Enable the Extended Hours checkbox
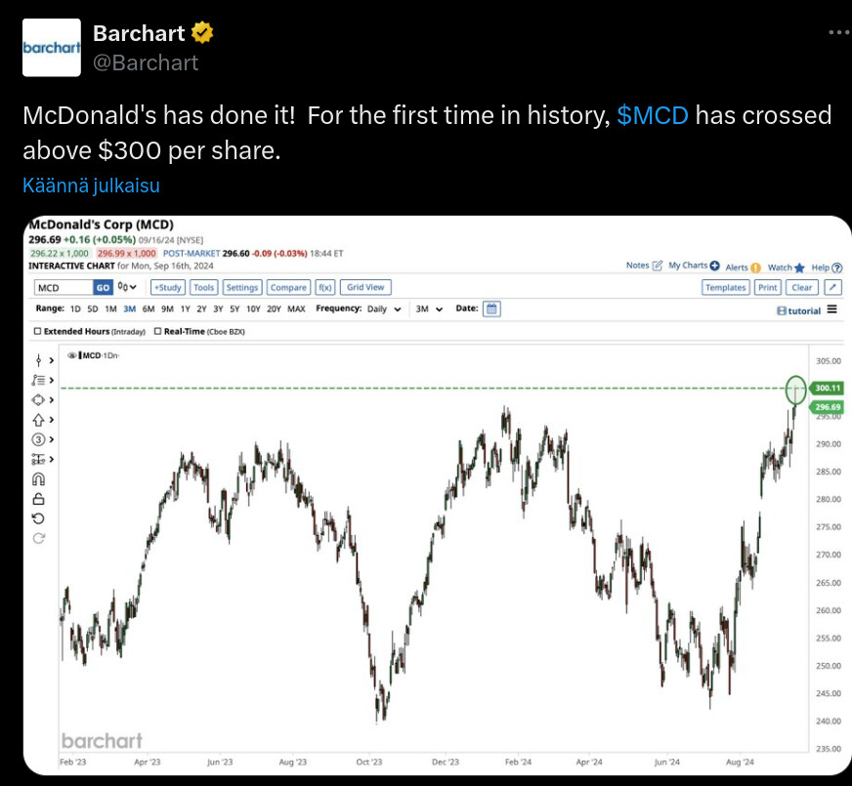 click(37, 332)
